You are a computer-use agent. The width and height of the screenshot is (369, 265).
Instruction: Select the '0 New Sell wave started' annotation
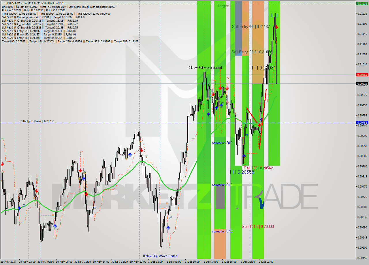point(205,68)
